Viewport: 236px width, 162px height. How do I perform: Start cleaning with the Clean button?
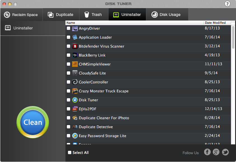pyautogui.click(x=33, y=122)
